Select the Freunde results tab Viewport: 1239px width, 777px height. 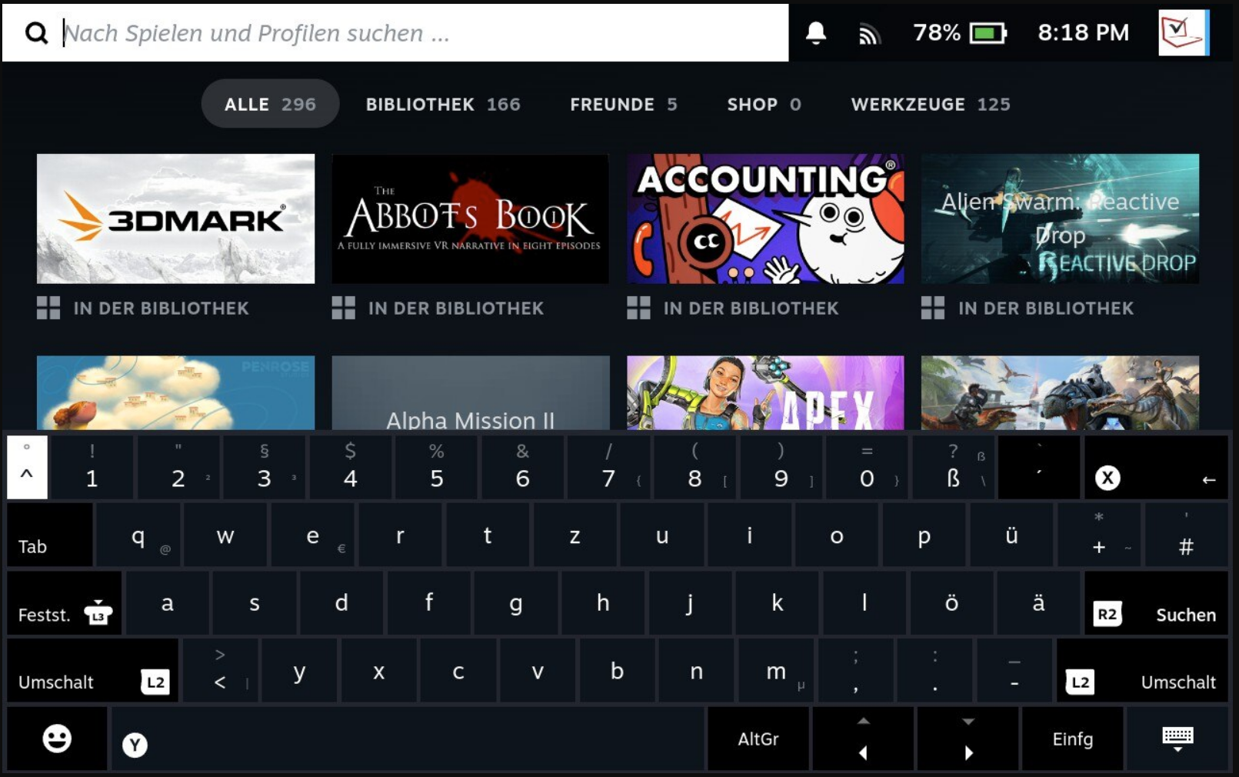pos(623,105)
